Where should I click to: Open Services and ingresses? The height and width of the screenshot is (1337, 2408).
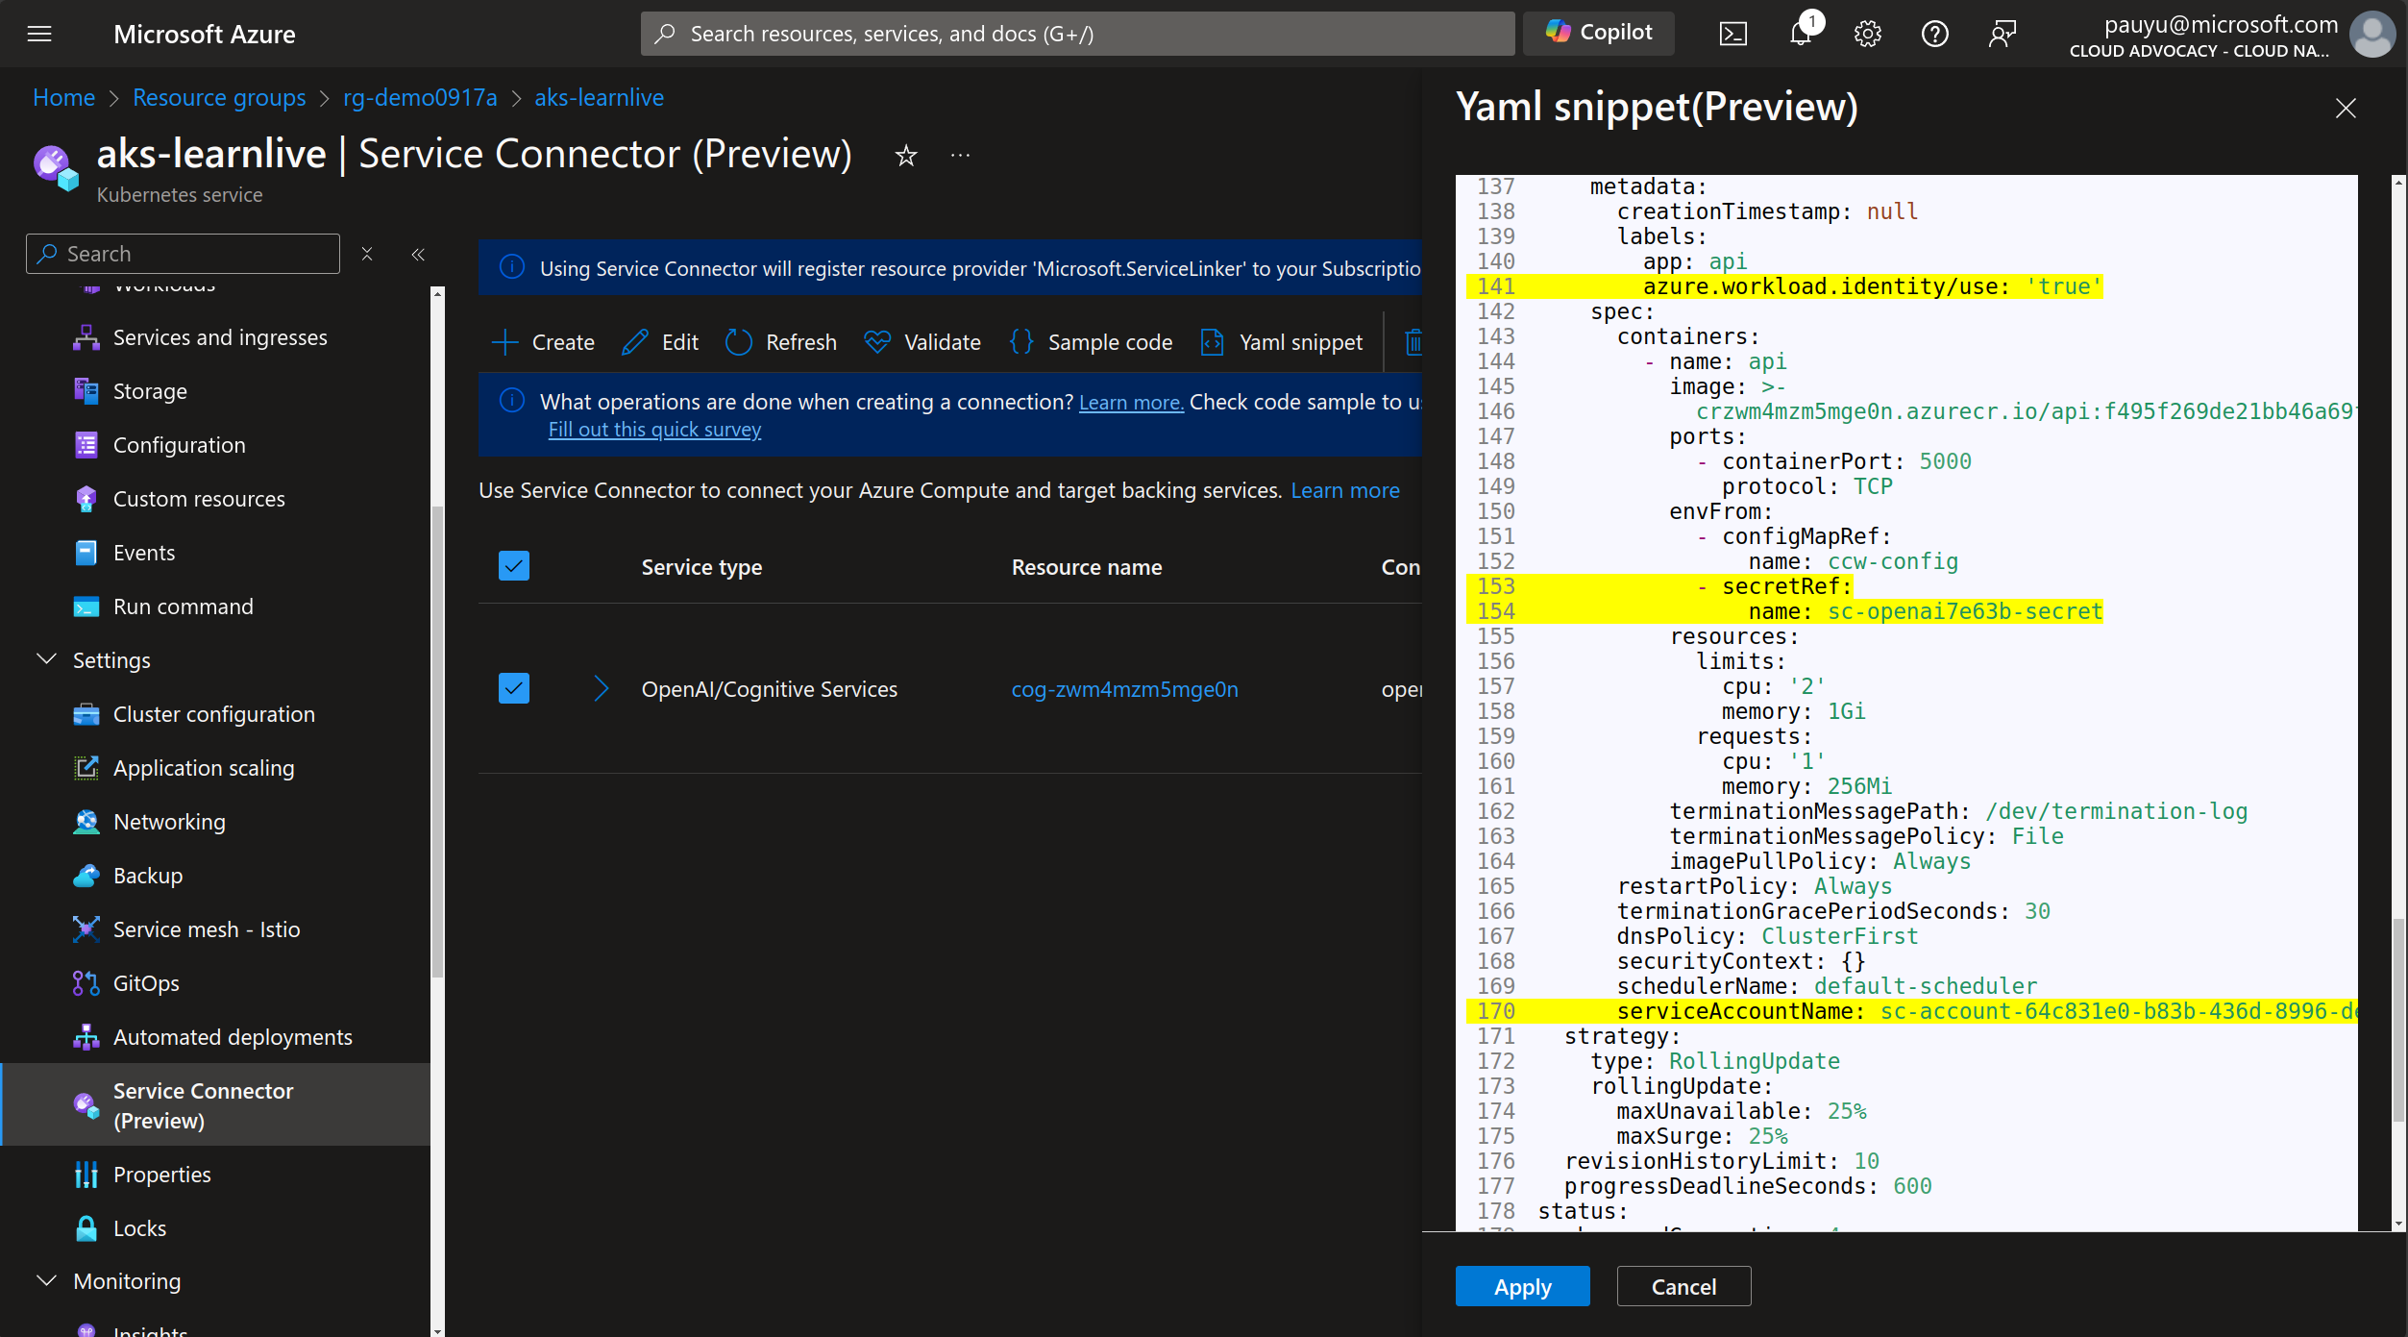pos(220,337)
